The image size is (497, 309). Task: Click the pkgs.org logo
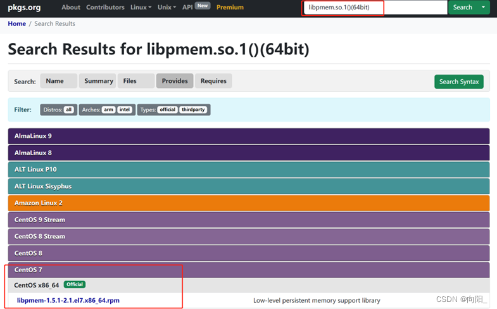pyautogui.click(x=24, y=8)
